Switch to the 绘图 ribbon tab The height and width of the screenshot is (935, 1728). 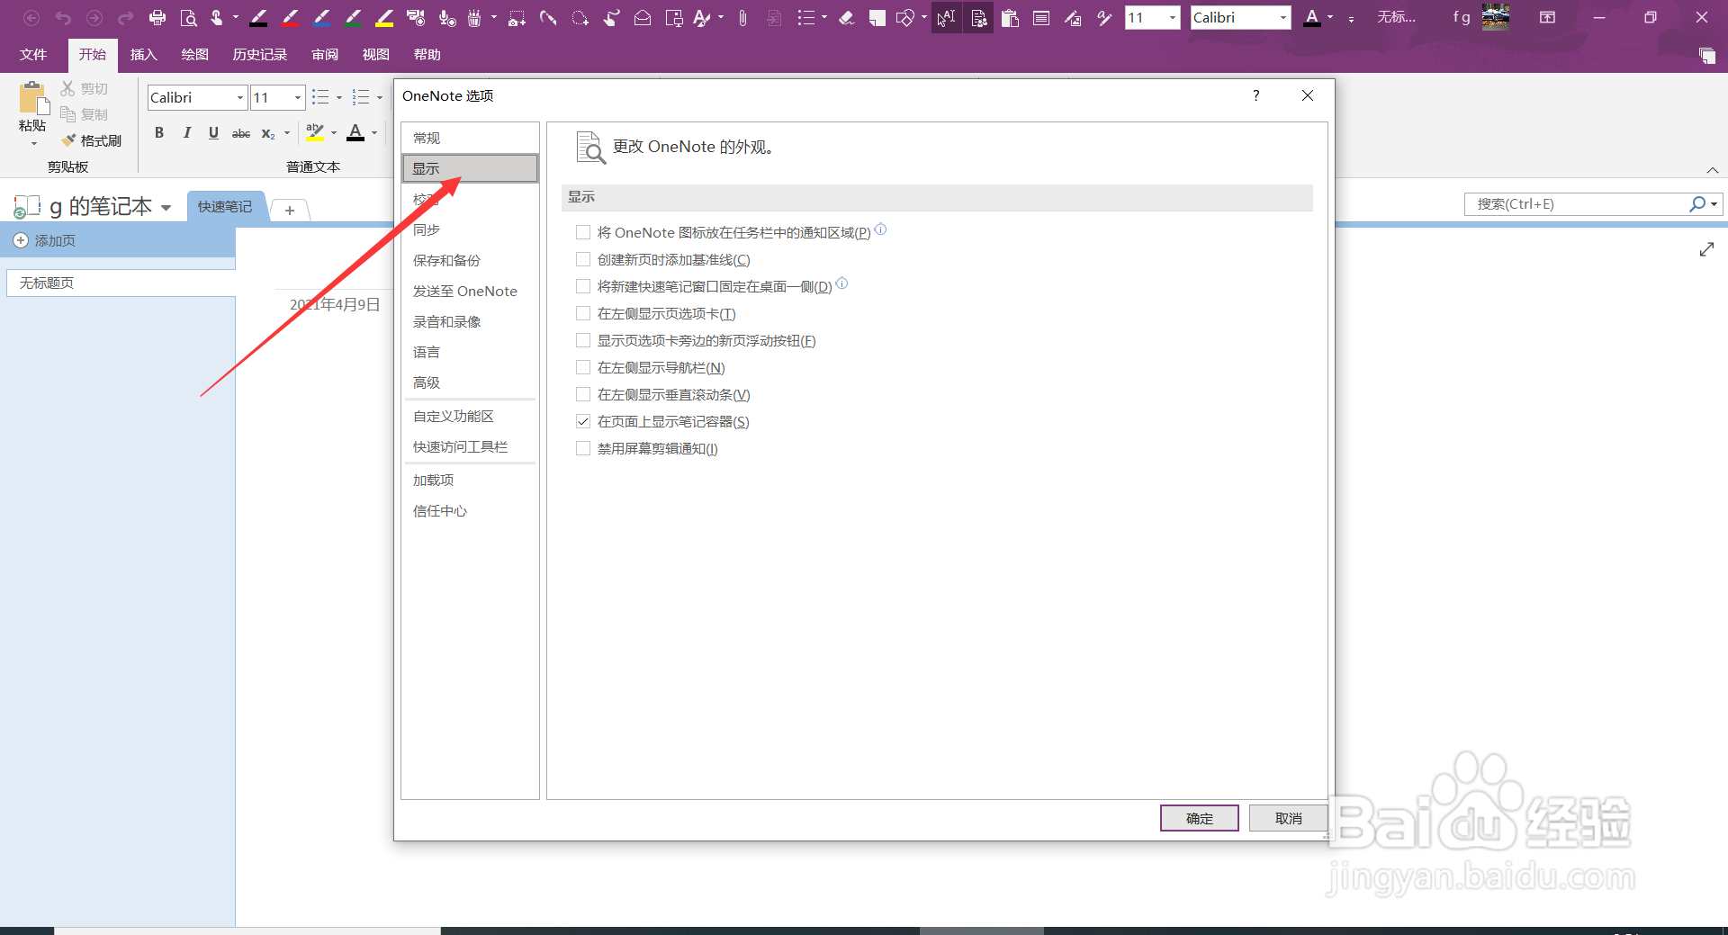pos(194,55)
